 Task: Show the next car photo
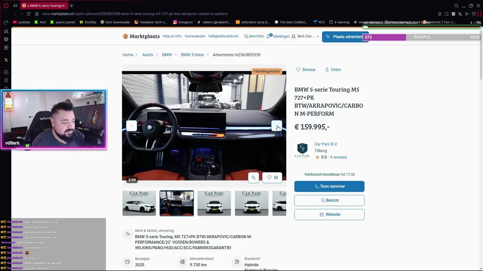coord(277,126)
